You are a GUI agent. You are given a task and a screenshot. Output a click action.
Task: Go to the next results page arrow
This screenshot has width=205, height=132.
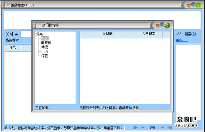(163, 127)
